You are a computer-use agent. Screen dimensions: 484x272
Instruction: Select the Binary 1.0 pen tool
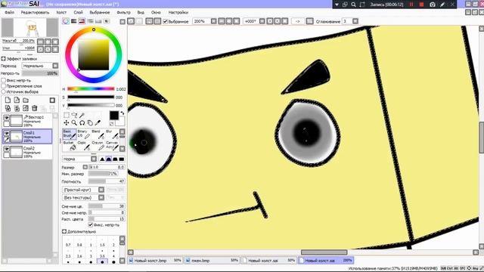click(84, 134)
